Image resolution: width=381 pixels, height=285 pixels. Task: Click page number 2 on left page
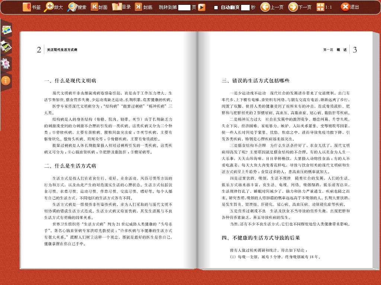coord(39,50)
